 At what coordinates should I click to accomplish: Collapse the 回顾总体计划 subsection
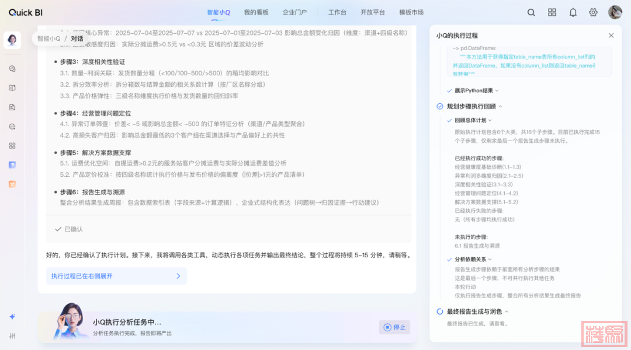[x=490, y=120]
